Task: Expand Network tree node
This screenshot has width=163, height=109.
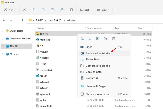Action: (3, 54)
